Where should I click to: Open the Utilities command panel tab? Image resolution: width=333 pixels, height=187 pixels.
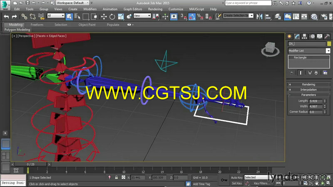pos(327,37)
